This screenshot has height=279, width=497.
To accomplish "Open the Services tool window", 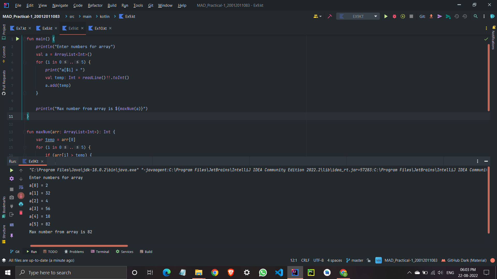I will click(x=125, y=252).
